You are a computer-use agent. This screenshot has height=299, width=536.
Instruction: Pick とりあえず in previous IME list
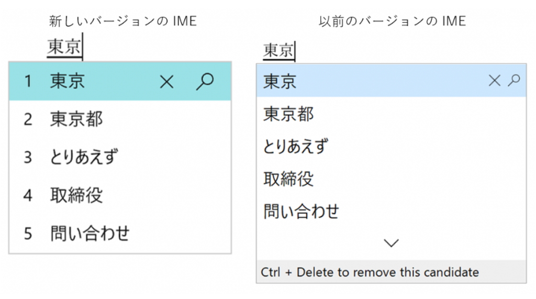[392, 146]
